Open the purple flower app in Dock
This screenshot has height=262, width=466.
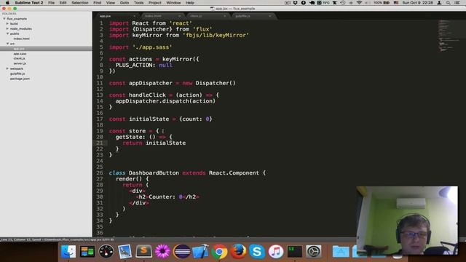tap(162, 252)
